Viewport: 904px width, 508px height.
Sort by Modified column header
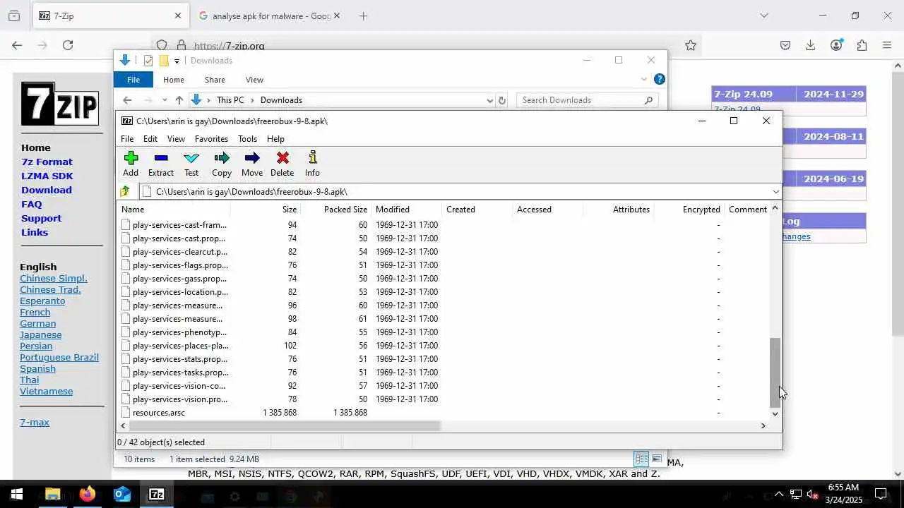[x=407, y=210]
